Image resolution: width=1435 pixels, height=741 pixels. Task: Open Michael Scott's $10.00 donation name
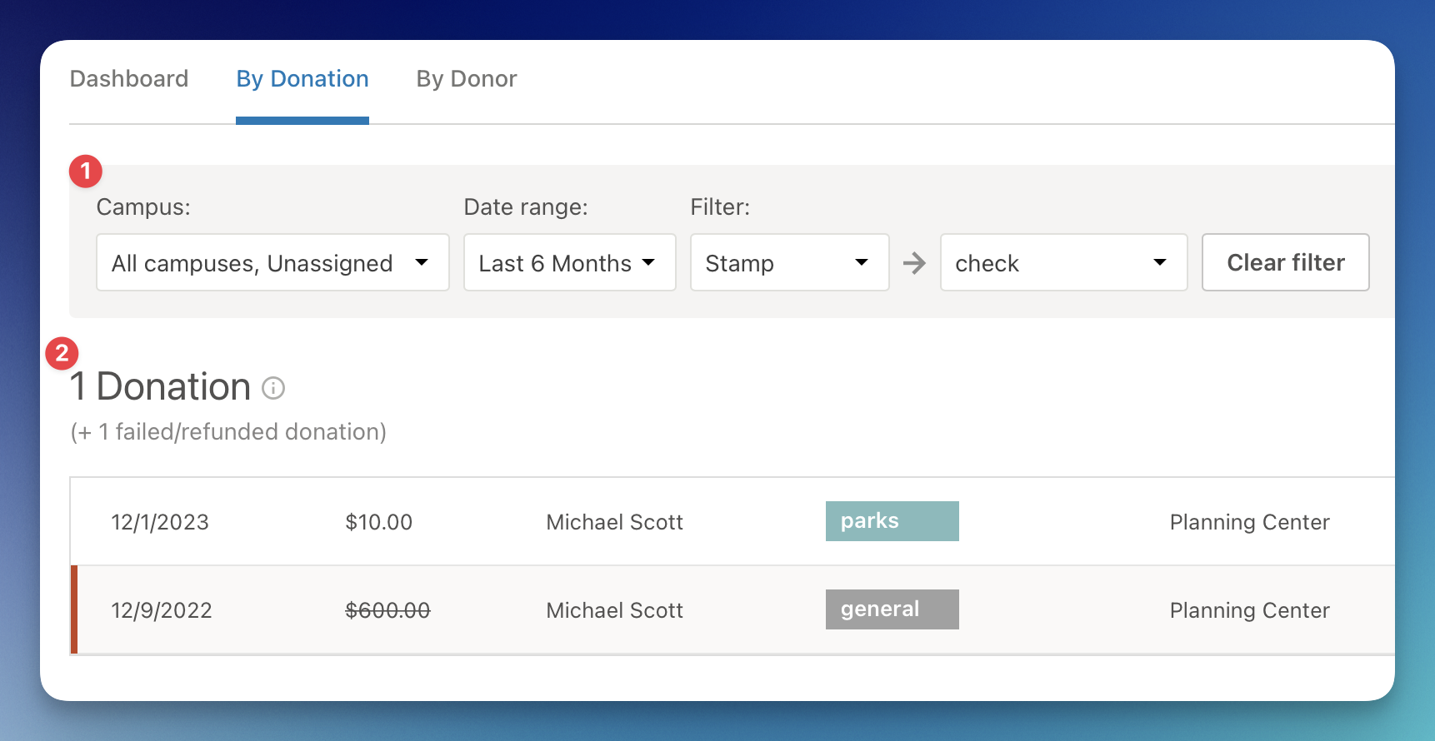(x=614, y=522)
